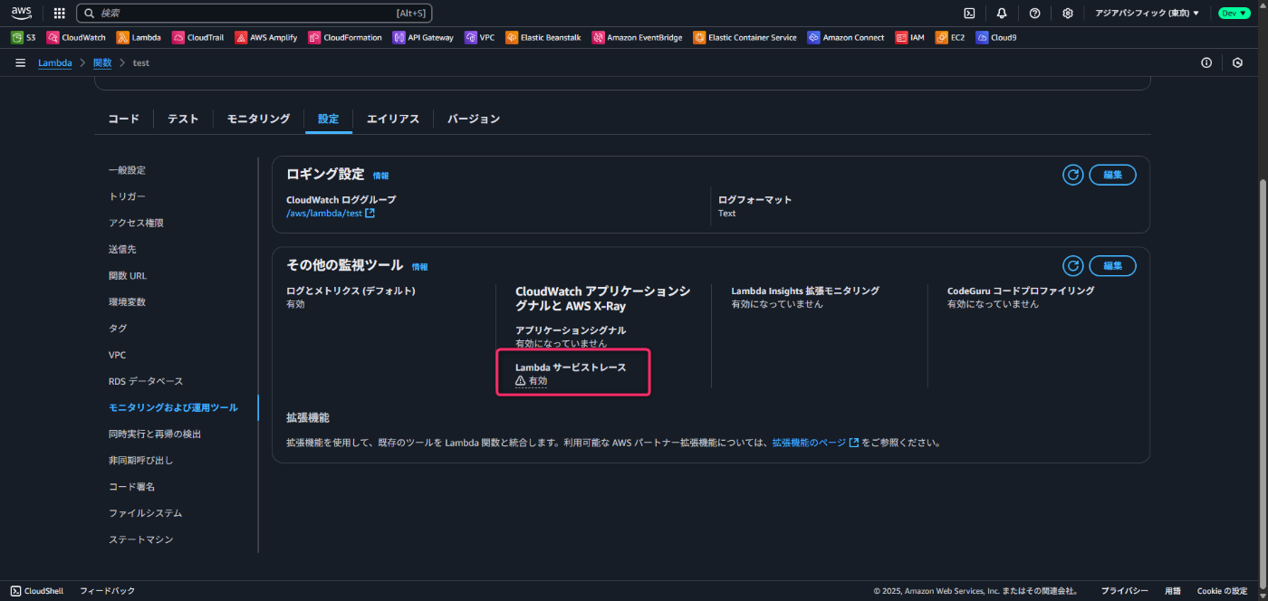
Task: Open Amazon Connect favorite shortcut
Action: [x=846, y=38]
